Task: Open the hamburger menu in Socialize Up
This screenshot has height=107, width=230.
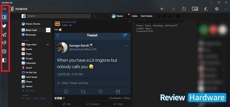Action: coord(5,9)
